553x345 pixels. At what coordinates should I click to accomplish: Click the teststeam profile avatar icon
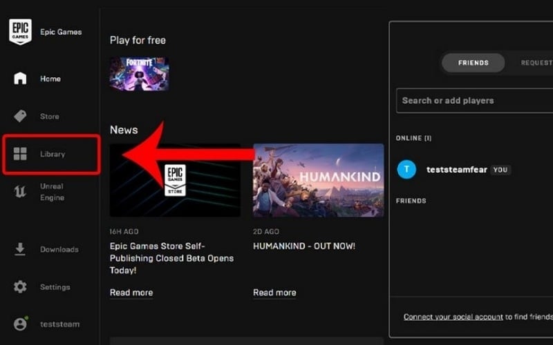[20, 324]
